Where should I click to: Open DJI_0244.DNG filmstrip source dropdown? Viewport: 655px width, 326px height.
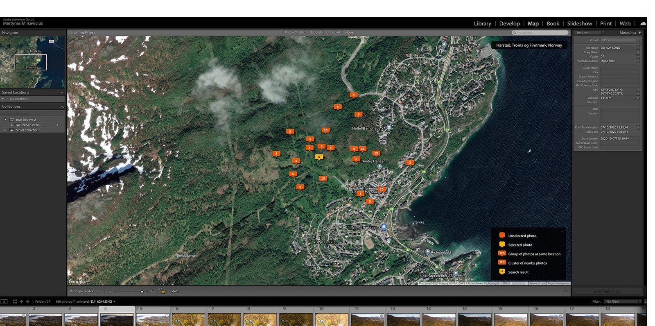(x=103, y=302)
